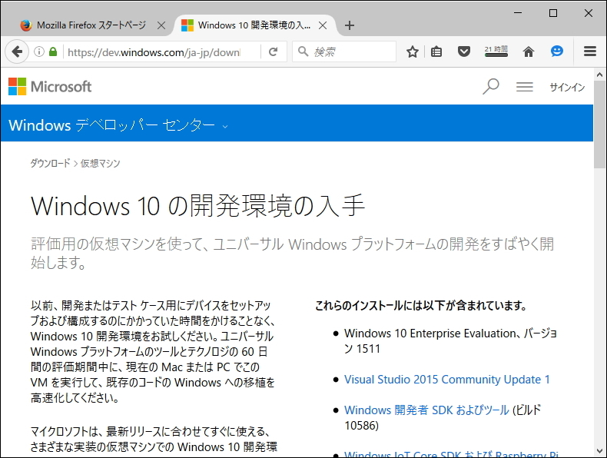Click the vertical scrollbar thumb
This screenshot has height=458, width=607.
[x=599, y=124]
